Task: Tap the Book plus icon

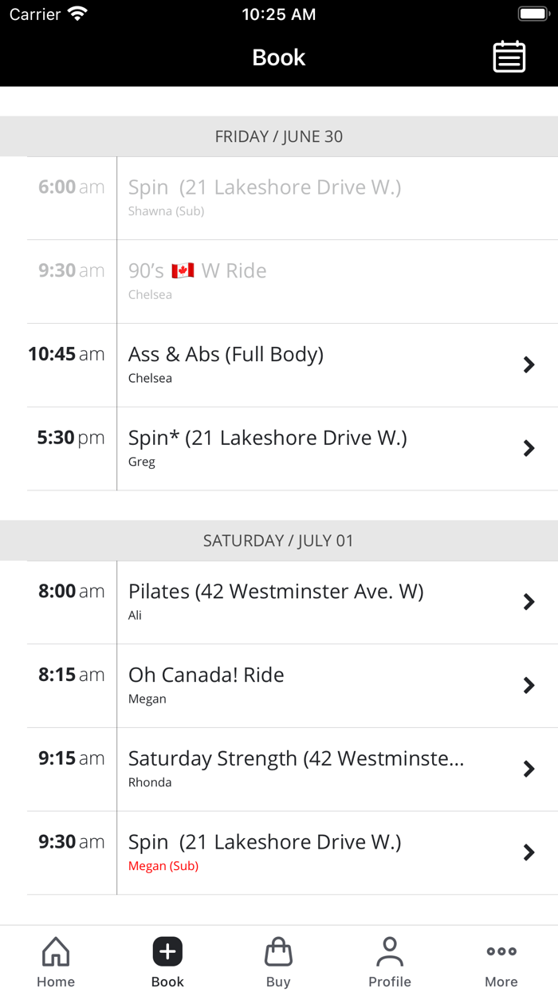Action: coord(167,951)
